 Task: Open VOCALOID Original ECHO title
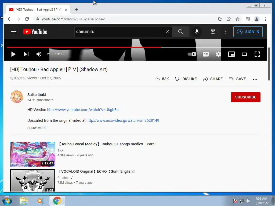[97, 171]
